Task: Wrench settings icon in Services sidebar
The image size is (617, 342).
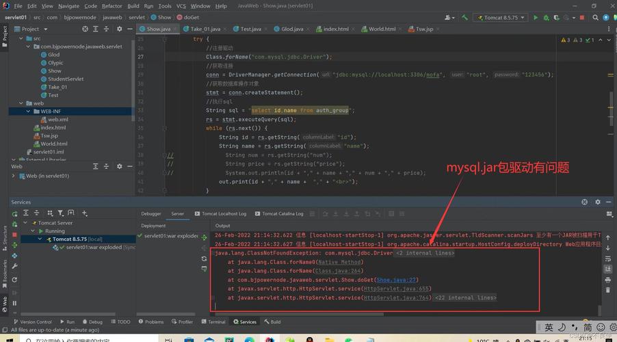Action: tap(14, 267)
